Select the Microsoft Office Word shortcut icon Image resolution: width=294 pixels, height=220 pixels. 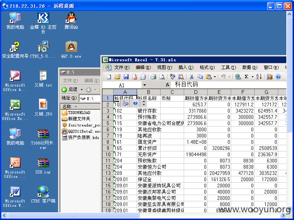point(15,197)
